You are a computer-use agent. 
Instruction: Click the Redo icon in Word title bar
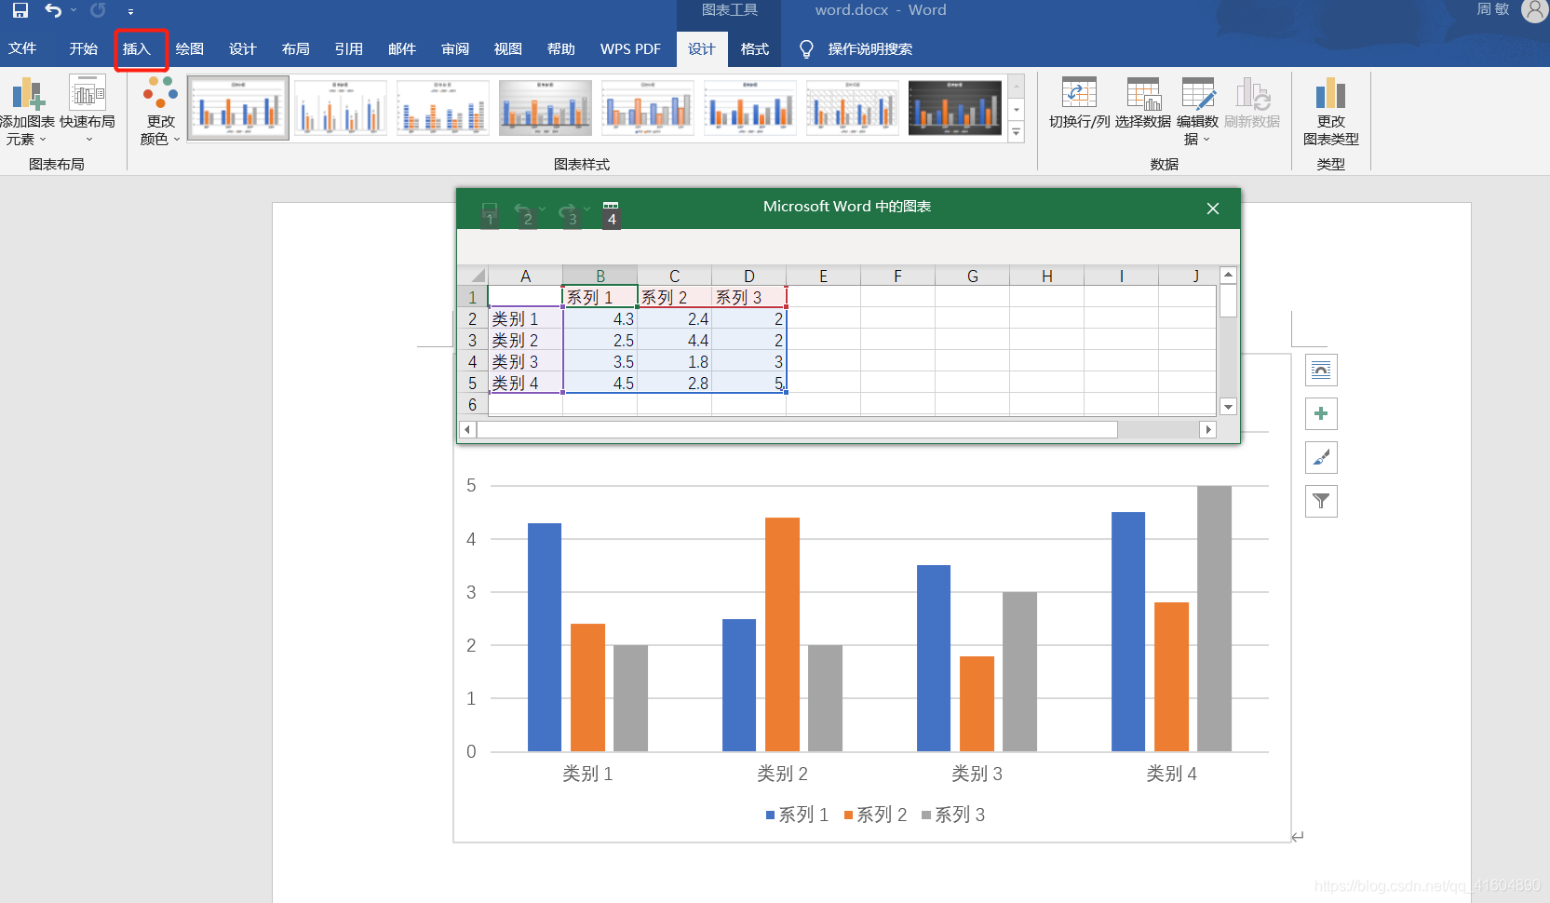(x=98, y=11)
